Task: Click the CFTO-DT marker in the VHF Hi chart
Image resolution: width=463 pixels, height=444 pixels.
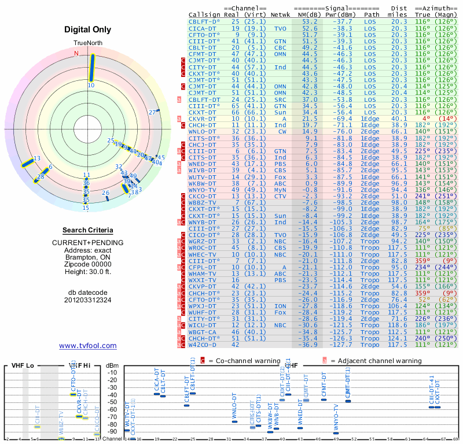Action: coord(74,395)
